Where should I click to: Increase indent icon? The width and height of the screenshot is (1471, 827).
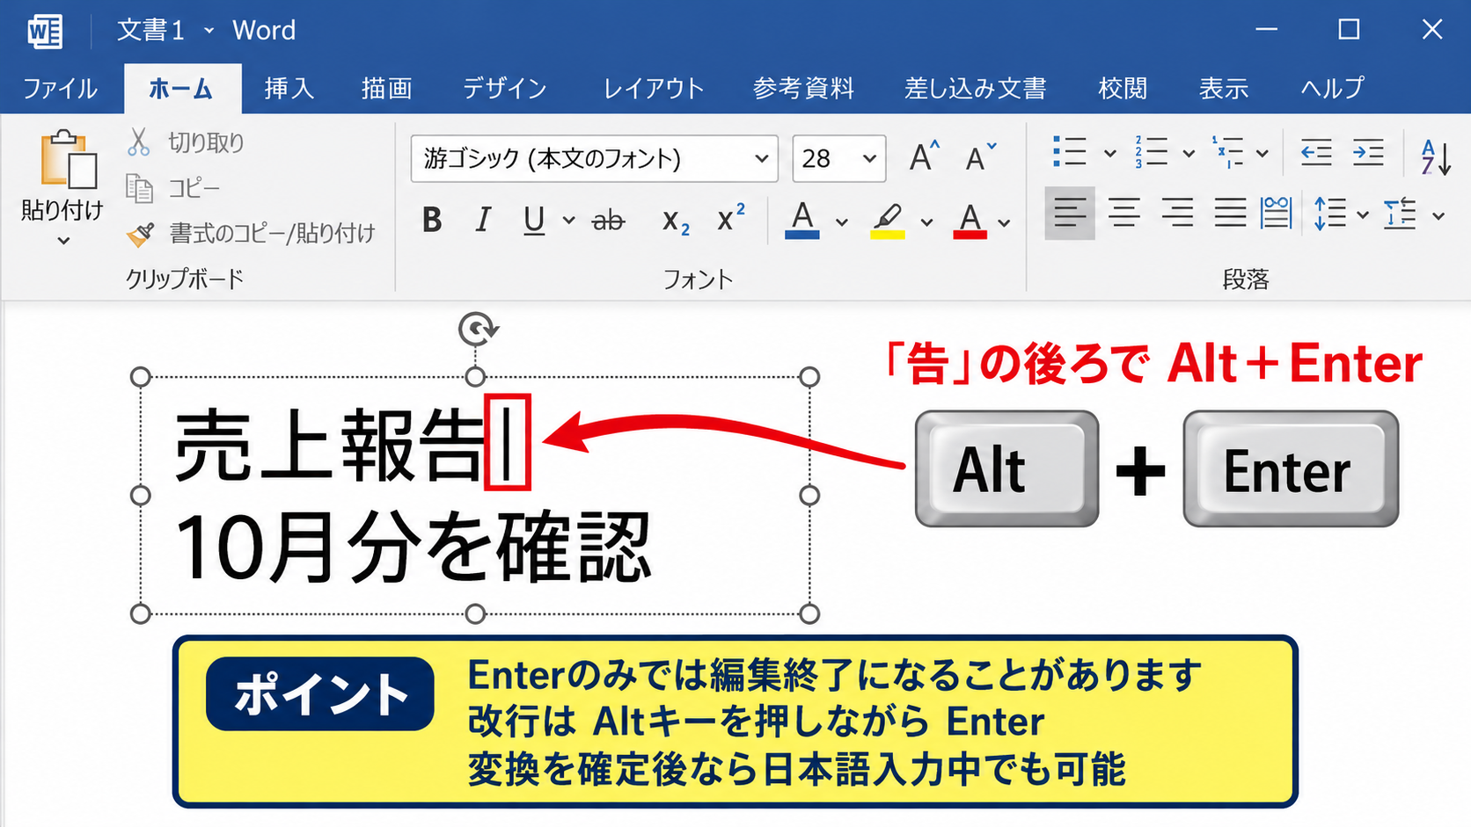[1368, 153]
